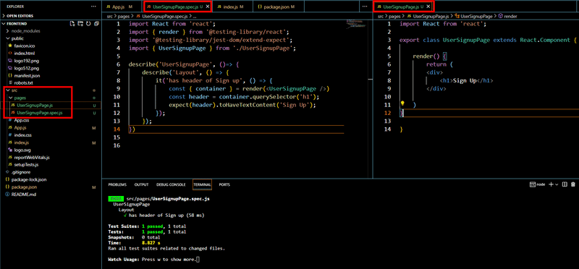Refresh the Explorer file tree
Viewport: 579px width, 269px height.
pyautogui.click(x=88, y=24)
